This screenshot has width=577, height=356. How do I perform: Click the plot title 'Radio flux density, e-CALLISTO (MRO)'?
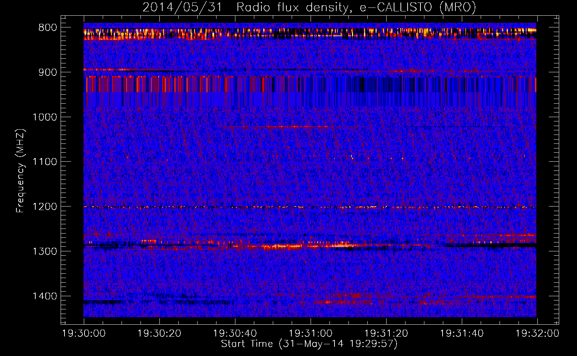coord(356,7)
